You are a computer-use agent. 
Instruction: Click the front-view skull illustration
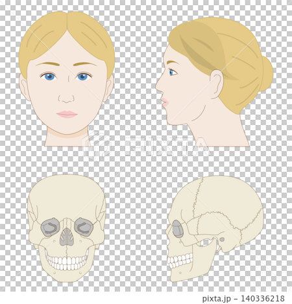coord(66,228)
